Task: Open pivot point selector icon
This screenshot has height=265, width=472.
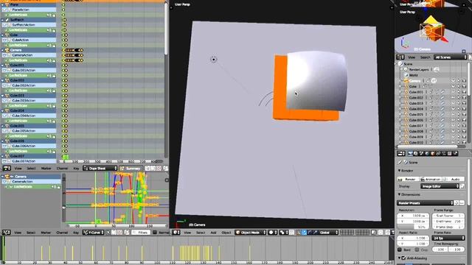Action: [x=283, y=233]
